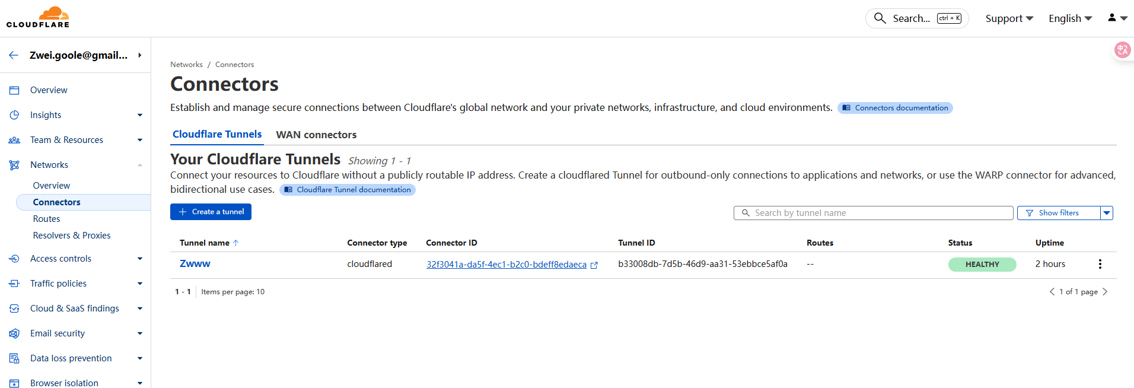Open Routes in the sidebar
Screen dimensions: 1134x388
tap(47, 219)
